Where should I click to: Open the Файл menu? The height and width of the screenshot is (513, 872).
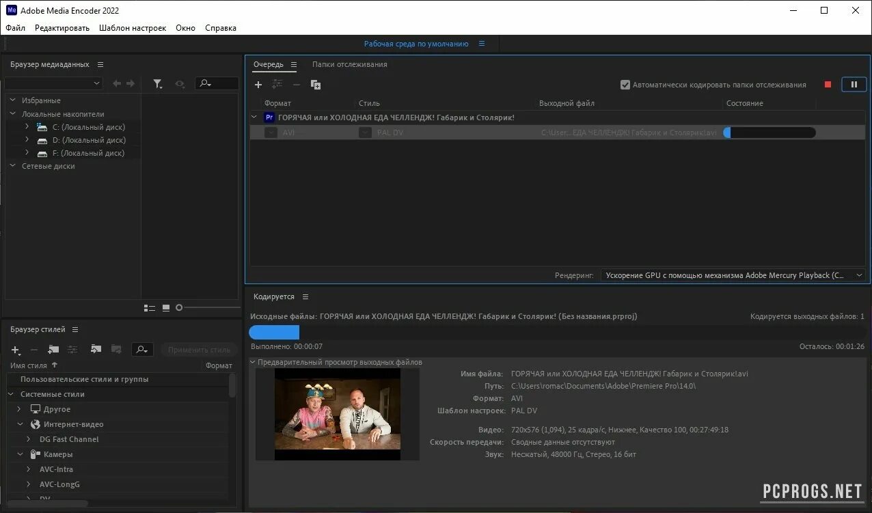coord(15,28)
